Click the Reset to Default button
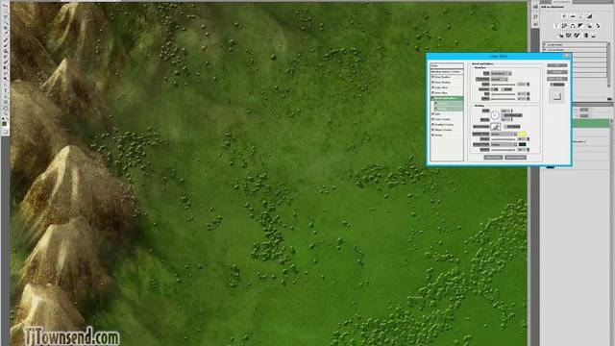 tap(515, 158)
